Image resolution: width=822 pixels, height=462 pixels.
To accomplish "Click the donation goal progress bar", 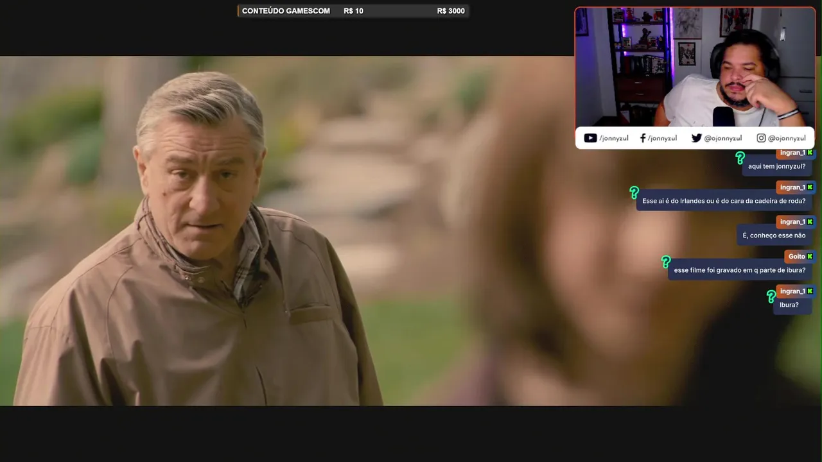I will [x=353, y=11].
